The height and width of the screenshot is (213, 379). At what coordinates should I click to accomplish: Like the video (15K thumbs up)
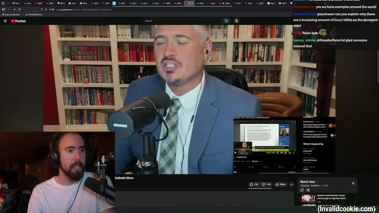254,184
